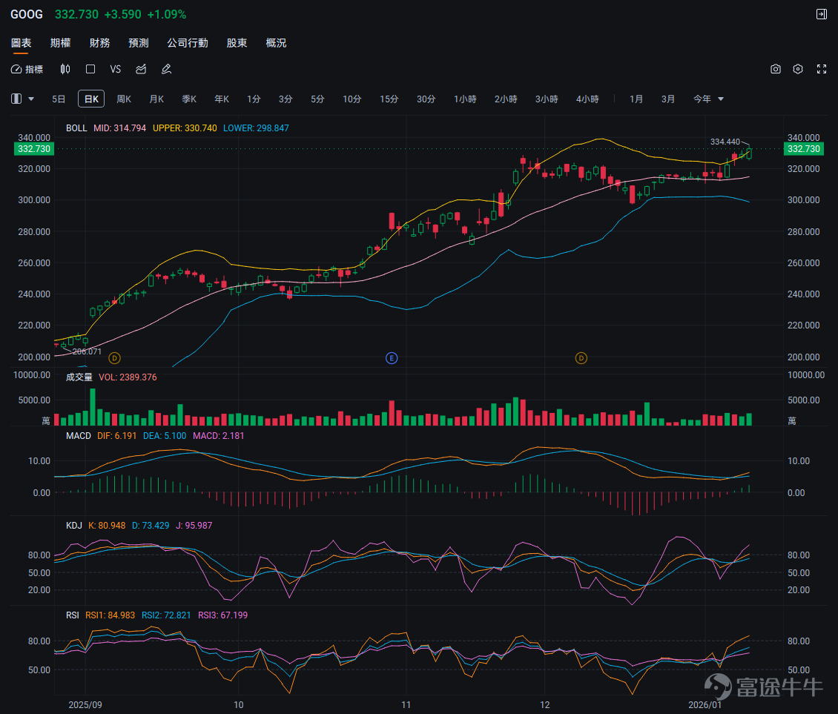The image size is (838, 714).
Task: Click the September dividend D marker
Action: (114, 358)
